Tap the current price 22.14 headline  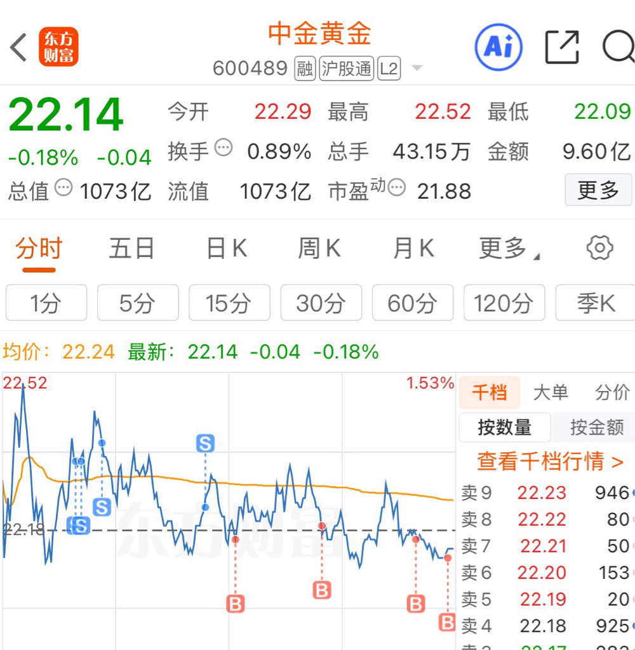point(65,114)
